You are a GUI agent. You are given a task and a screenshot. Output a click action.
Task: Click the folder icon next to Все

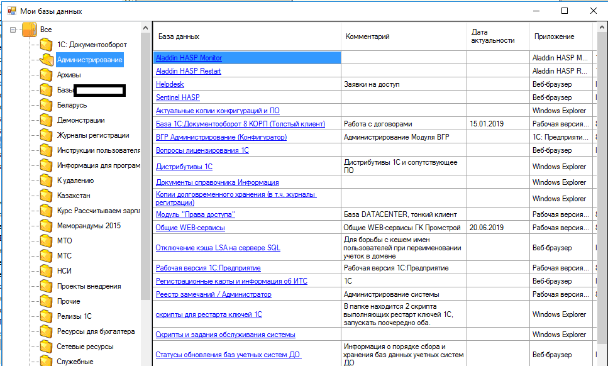coord(30,30)
